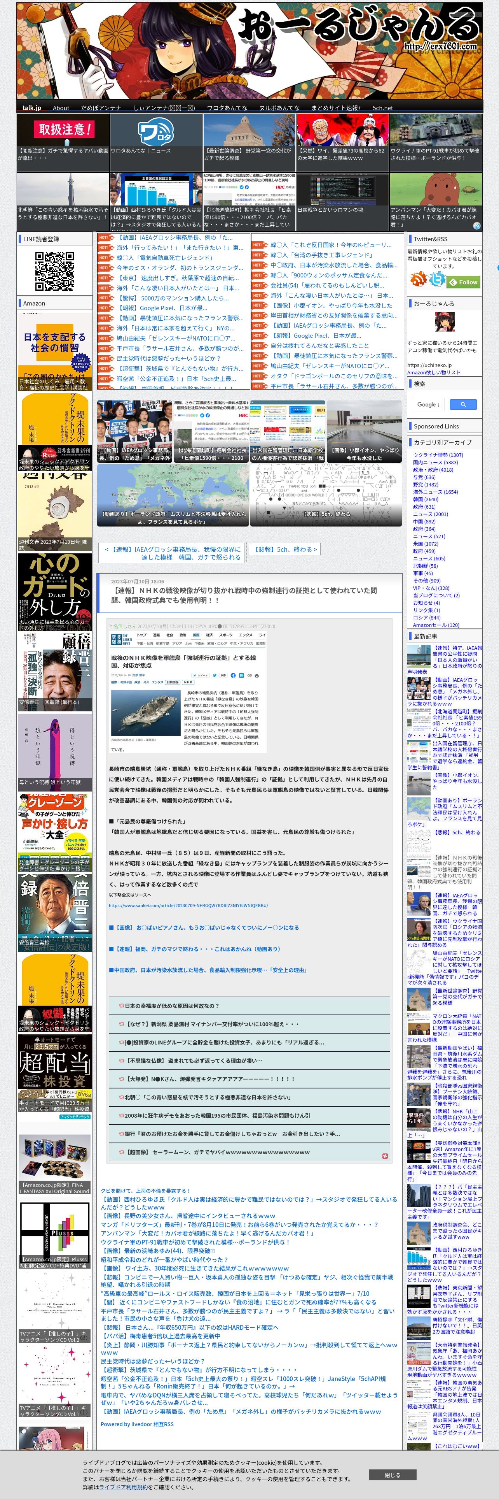Open the Amazonセール (120) category
The width and height of the screenshot is (499, 1499).
click(x=436, y=625)
